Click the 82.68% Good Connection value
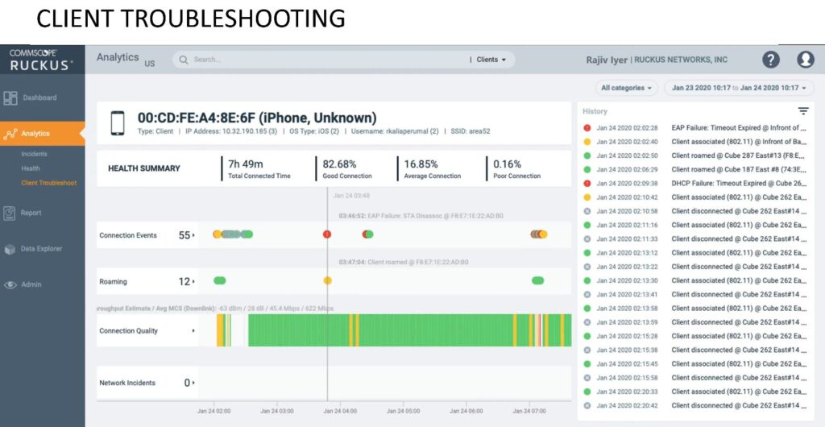The width and height of the screenshot is (825, 427). pyautogui.click(x=339, y=164)
